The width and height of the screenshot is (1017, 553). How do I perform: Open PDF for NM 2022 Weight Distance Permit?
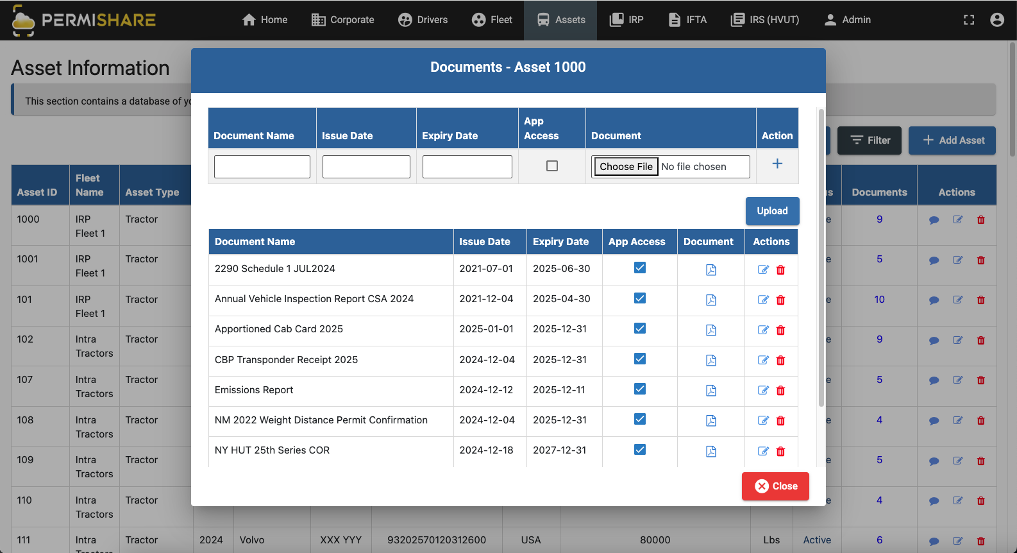[x=710, y=421]
